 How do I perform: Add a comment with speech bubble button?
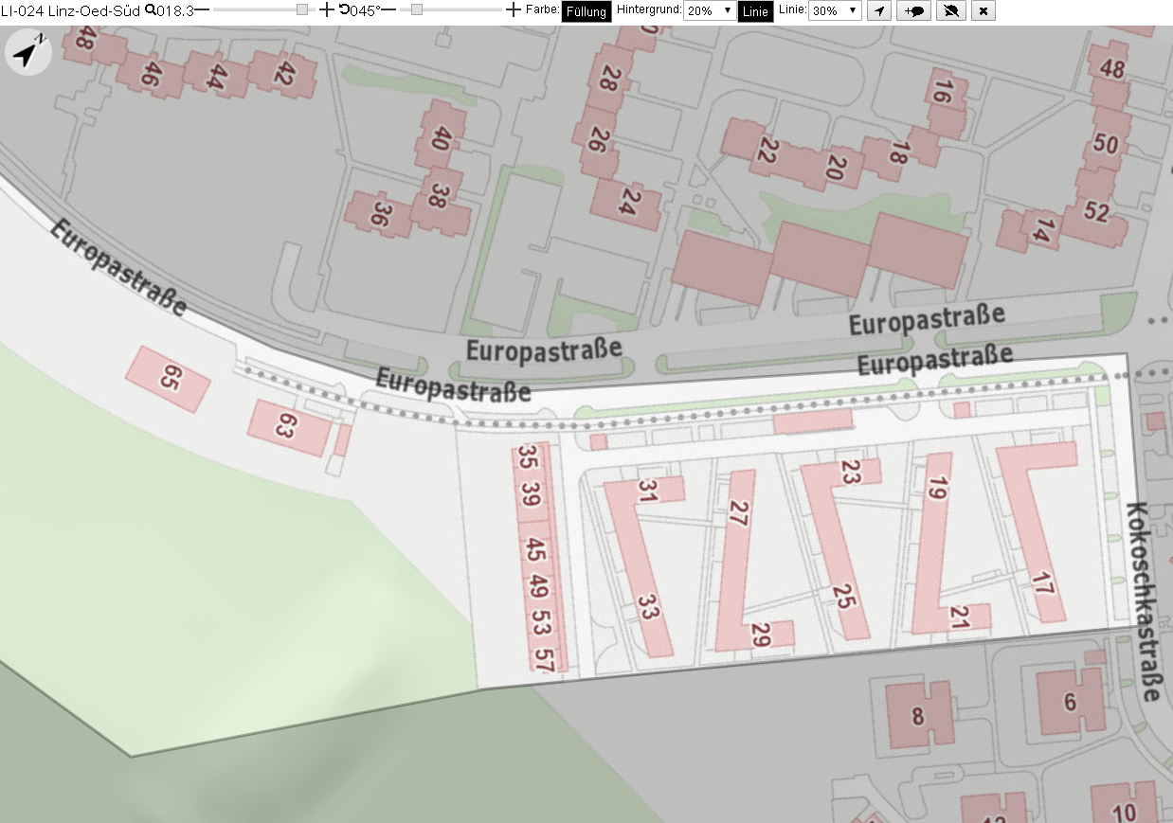coord(913,11)
